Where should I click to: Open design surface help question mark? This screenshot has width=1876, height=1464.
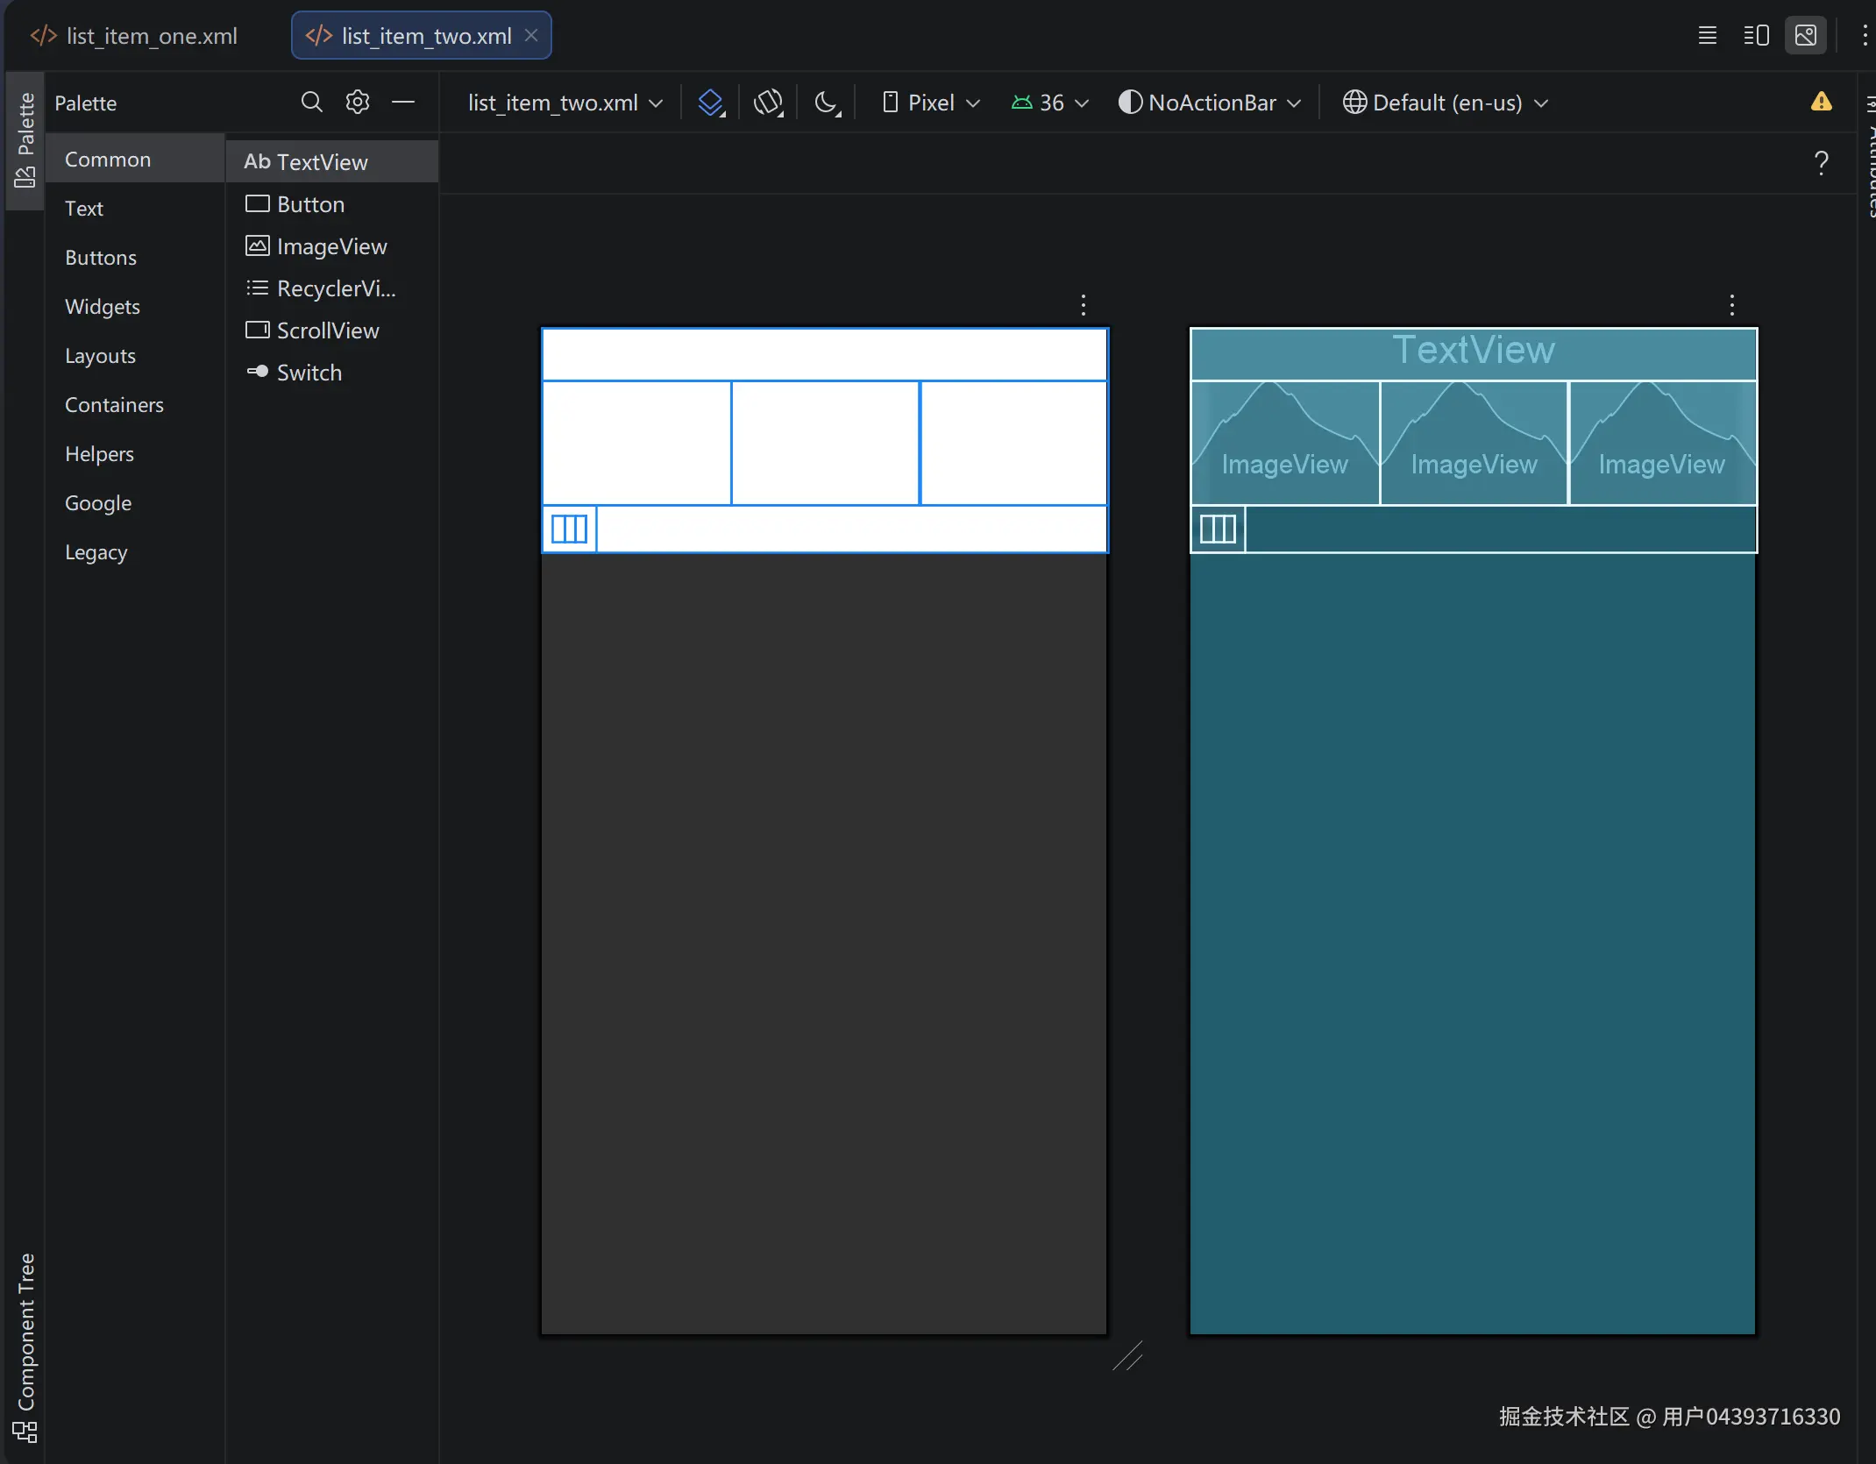click(x=1821, y=163)
